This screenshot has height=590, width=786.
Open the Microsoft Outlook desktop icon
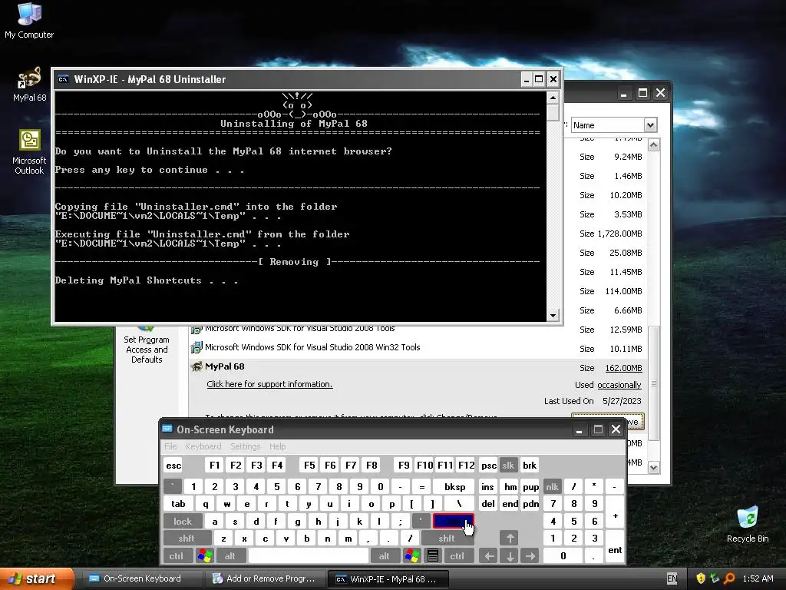tap(30, 152)
